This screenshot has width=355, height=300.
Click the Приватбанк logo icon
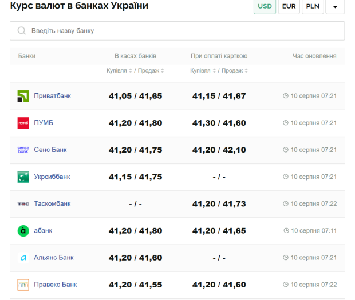23,96
